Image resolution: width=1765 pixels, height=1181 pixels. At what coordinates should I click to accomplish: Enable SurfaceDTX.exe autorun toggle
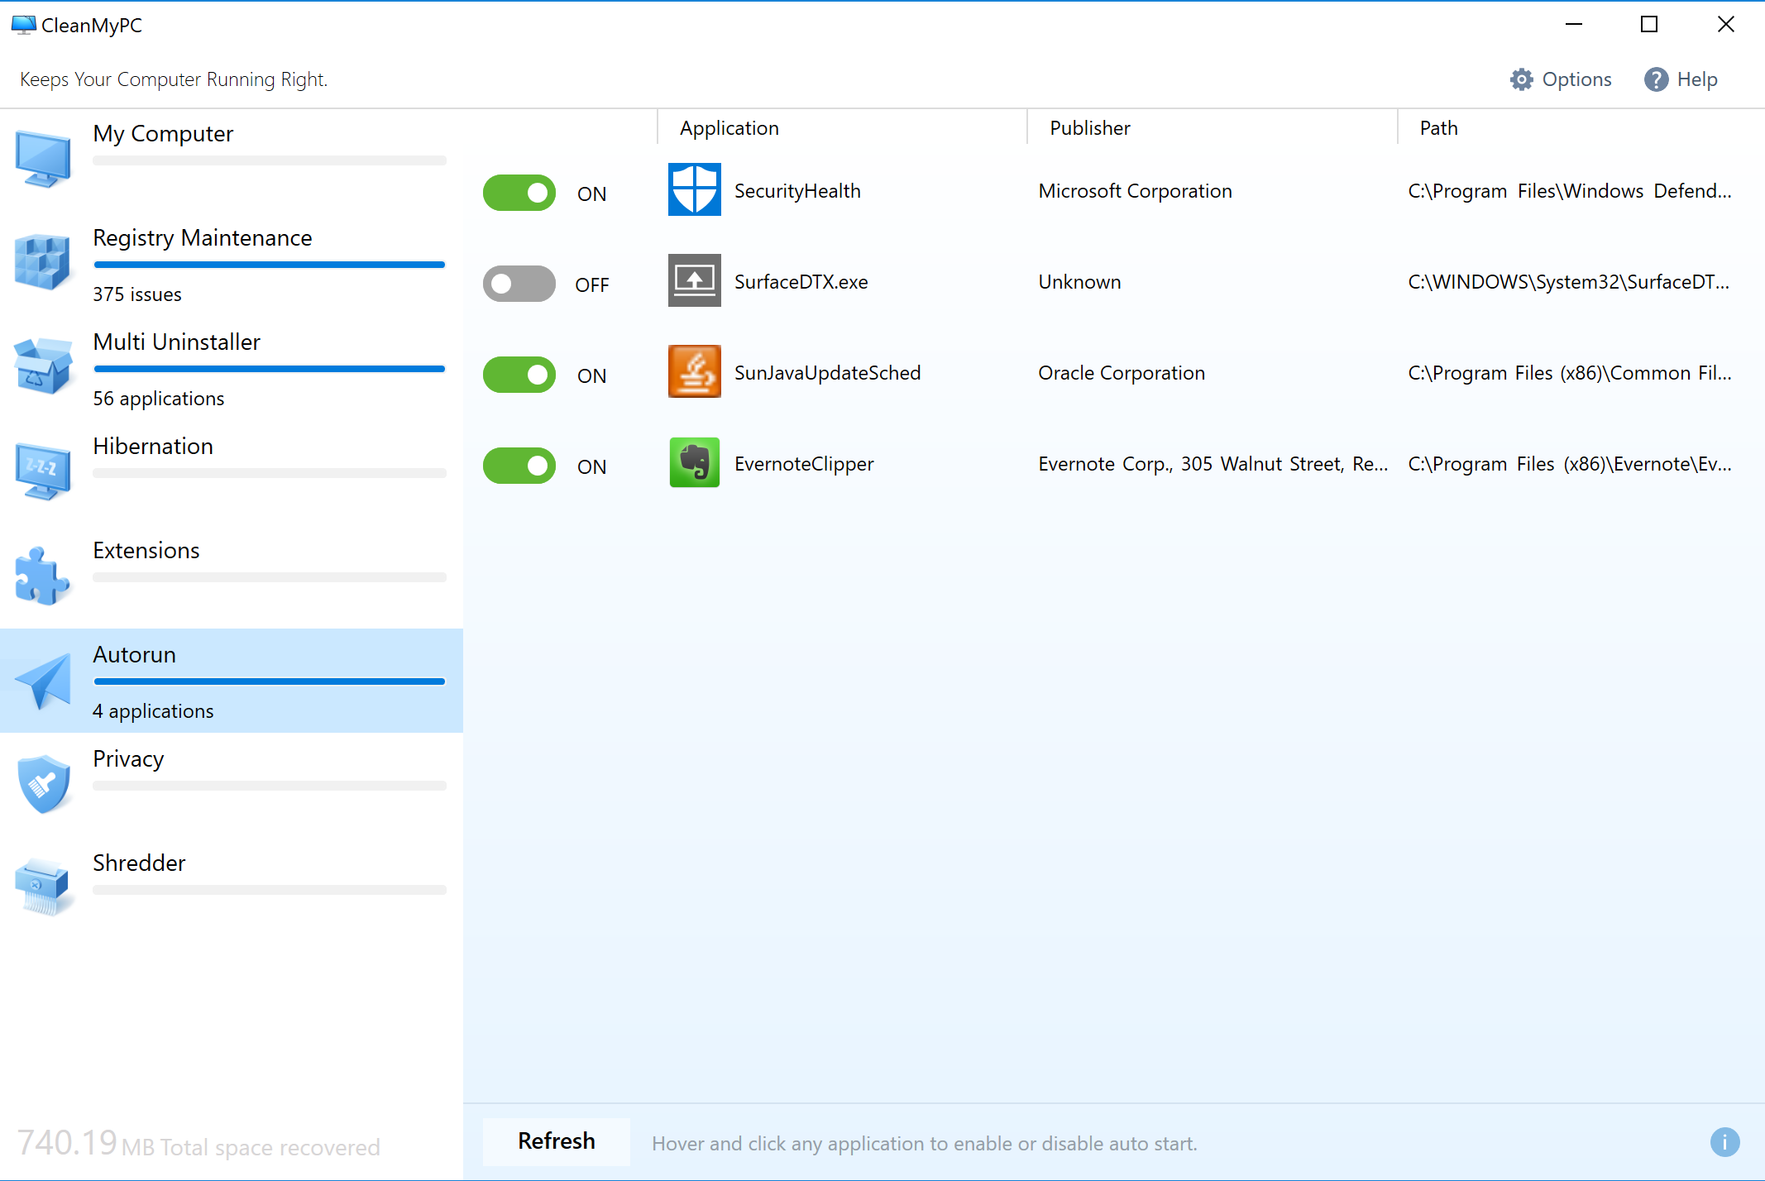(518, 280)
